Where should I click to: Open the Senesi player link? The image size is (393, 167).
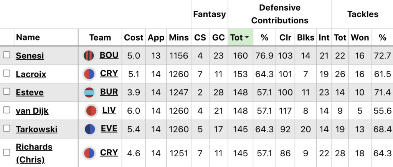point(30,56)
